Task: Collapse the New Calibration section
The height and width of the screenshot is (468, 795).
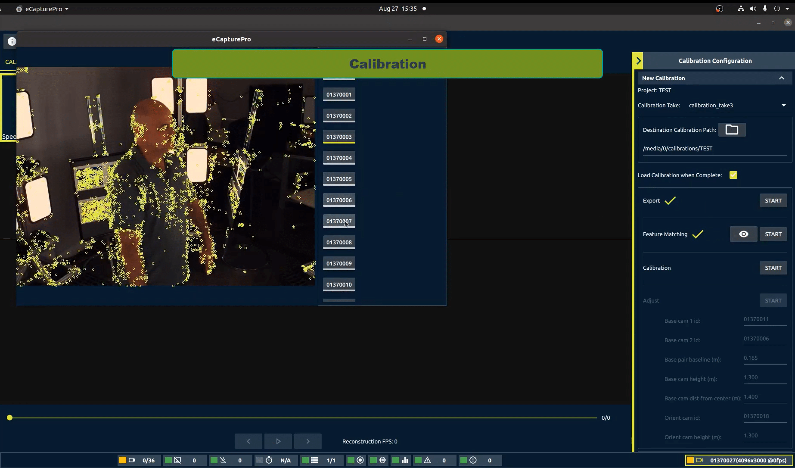Action: pyautogui.click(x=782, y=78)
